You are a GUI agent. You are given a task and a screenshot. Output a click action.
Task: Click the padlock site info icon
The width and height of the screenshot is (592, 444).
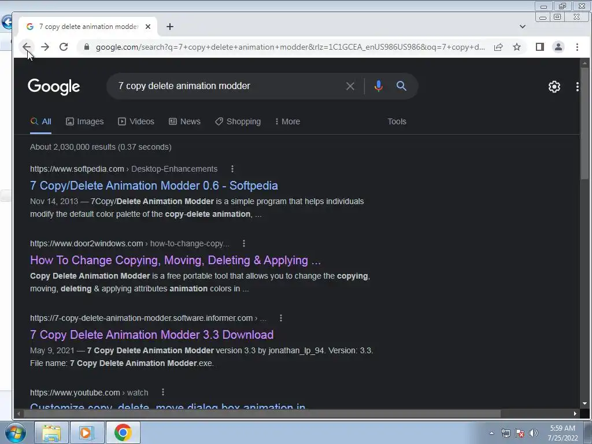(x=87, y=47)
